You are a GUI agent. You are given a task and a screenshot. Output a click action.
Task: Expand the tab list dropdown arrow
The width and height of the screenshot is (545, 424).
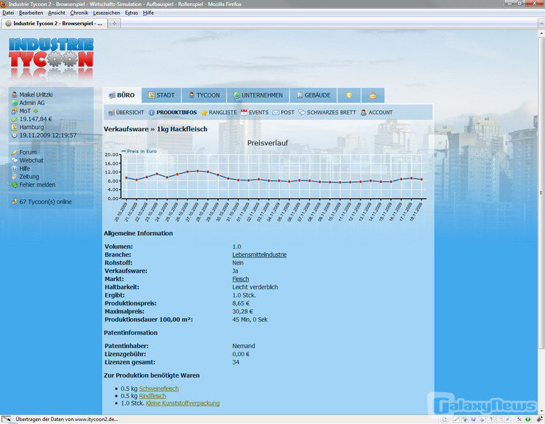[541, 24]
